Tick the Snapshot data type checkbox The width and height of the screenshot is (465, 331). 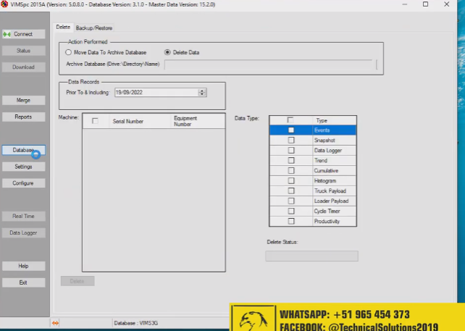[x=291, y=141]
